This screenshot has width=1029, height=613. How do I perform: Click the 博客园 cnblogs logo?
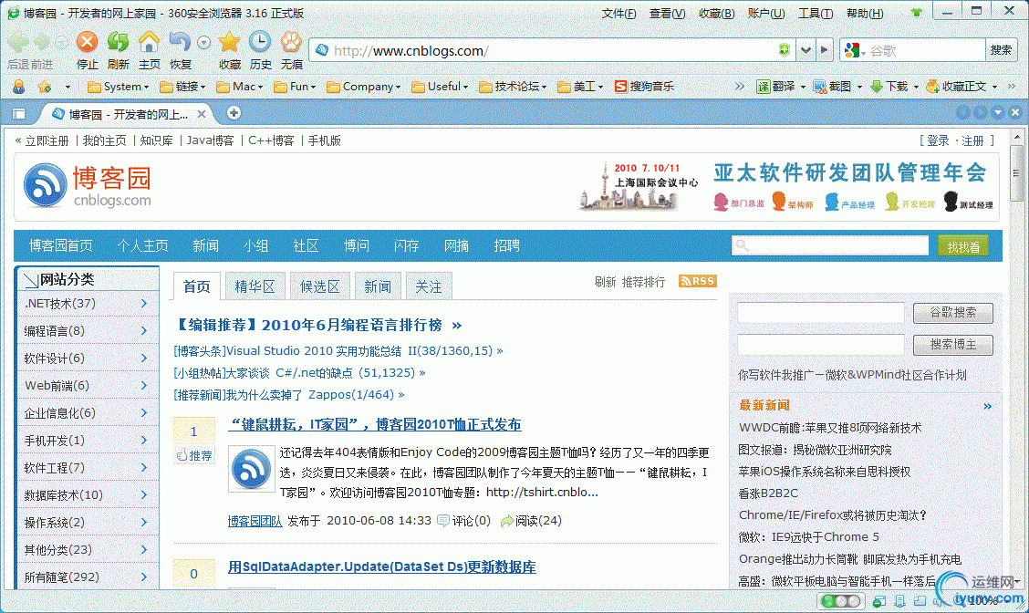coord(88,185)
